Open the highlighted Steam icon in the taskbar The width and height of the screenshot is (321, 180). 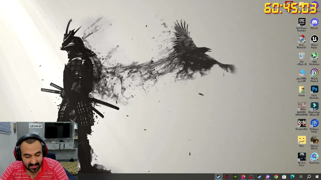(x=218, y=177)
